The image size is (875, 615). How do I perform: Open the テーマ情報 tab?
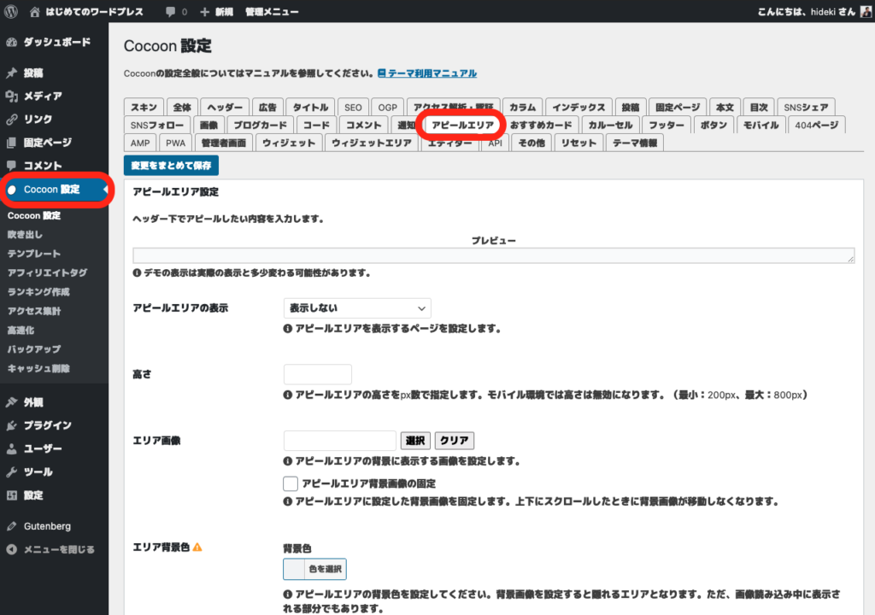click(635, 143)
